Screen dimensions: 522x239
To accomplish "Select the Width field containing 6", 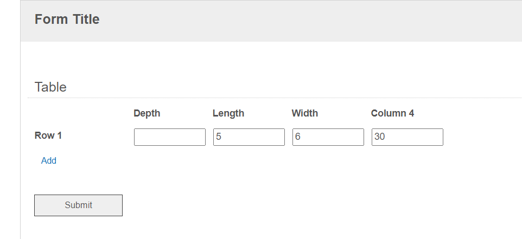I will pos(328,137).
